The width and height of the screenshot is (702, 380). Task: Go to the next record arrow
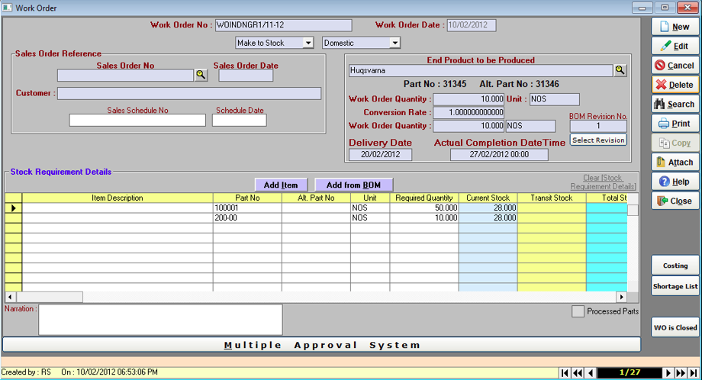click(x=668, y=373)
